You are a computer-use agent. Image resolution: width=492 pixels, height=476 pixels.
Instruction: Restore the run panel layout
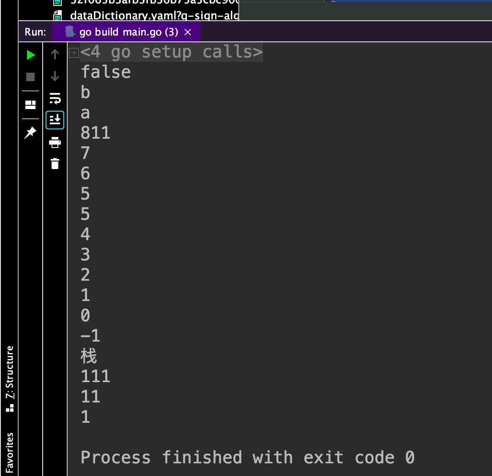[30, 104]
